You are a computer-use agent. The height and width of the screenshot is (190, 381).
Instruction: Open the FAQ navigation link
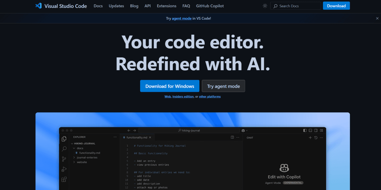pyautogui.click(x=186, y=6)
